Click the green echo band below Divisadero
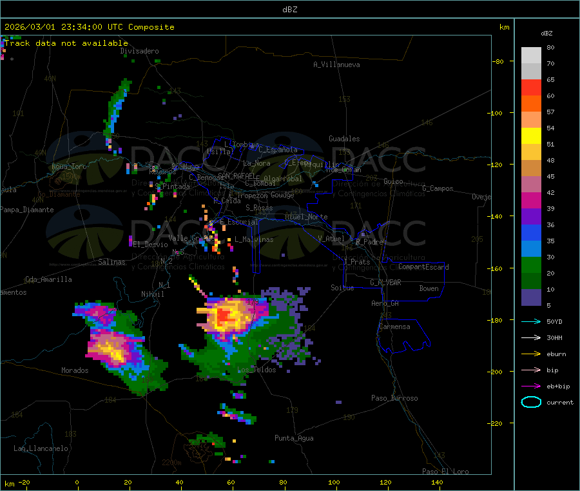Screen dimensions: 580x491 tap(117, 108)
